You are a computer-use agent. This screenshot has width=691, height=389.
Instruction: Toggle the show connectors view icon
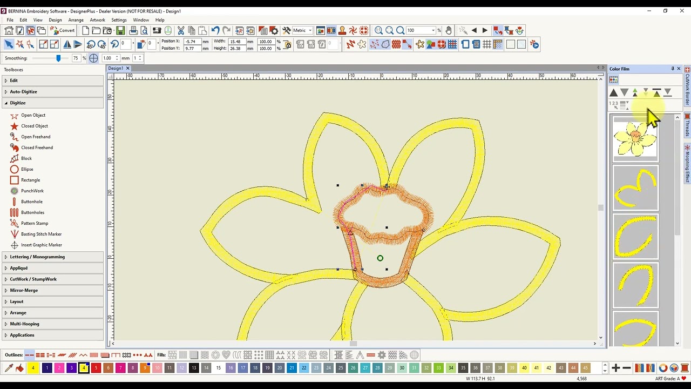pyautogui.click(x=407, y=44)
